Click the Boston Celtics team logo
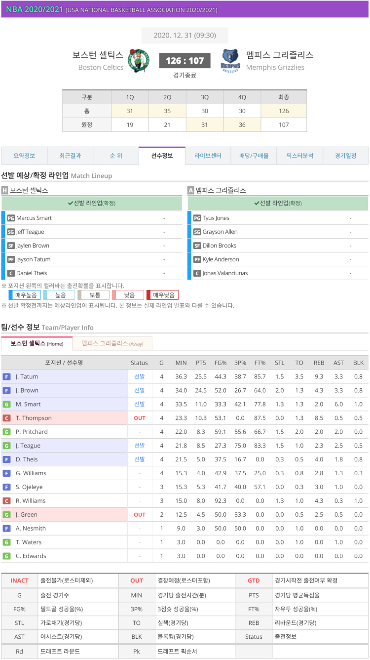This screenshot has height=660, width=370. 139,61
